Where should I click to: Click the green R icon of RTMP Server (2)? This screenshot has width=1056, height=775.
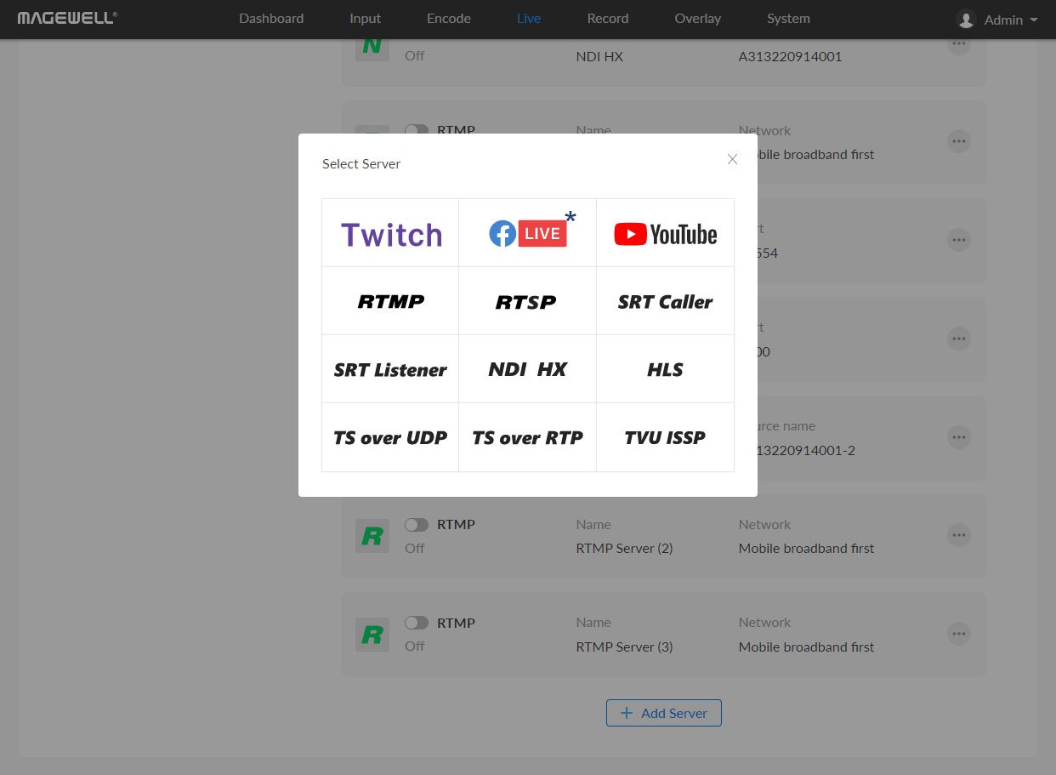point(372,536)
